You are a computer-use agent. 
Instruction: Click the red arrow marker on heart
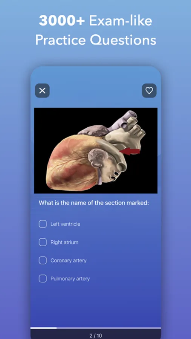click(130, 152)
